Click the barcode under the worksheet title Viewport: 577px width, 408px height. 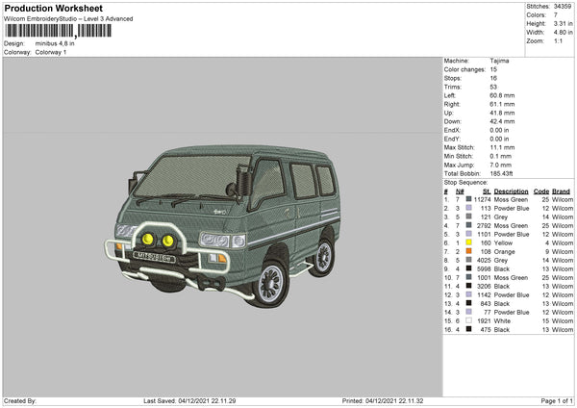pyautogui.click(x=58, y=31)
